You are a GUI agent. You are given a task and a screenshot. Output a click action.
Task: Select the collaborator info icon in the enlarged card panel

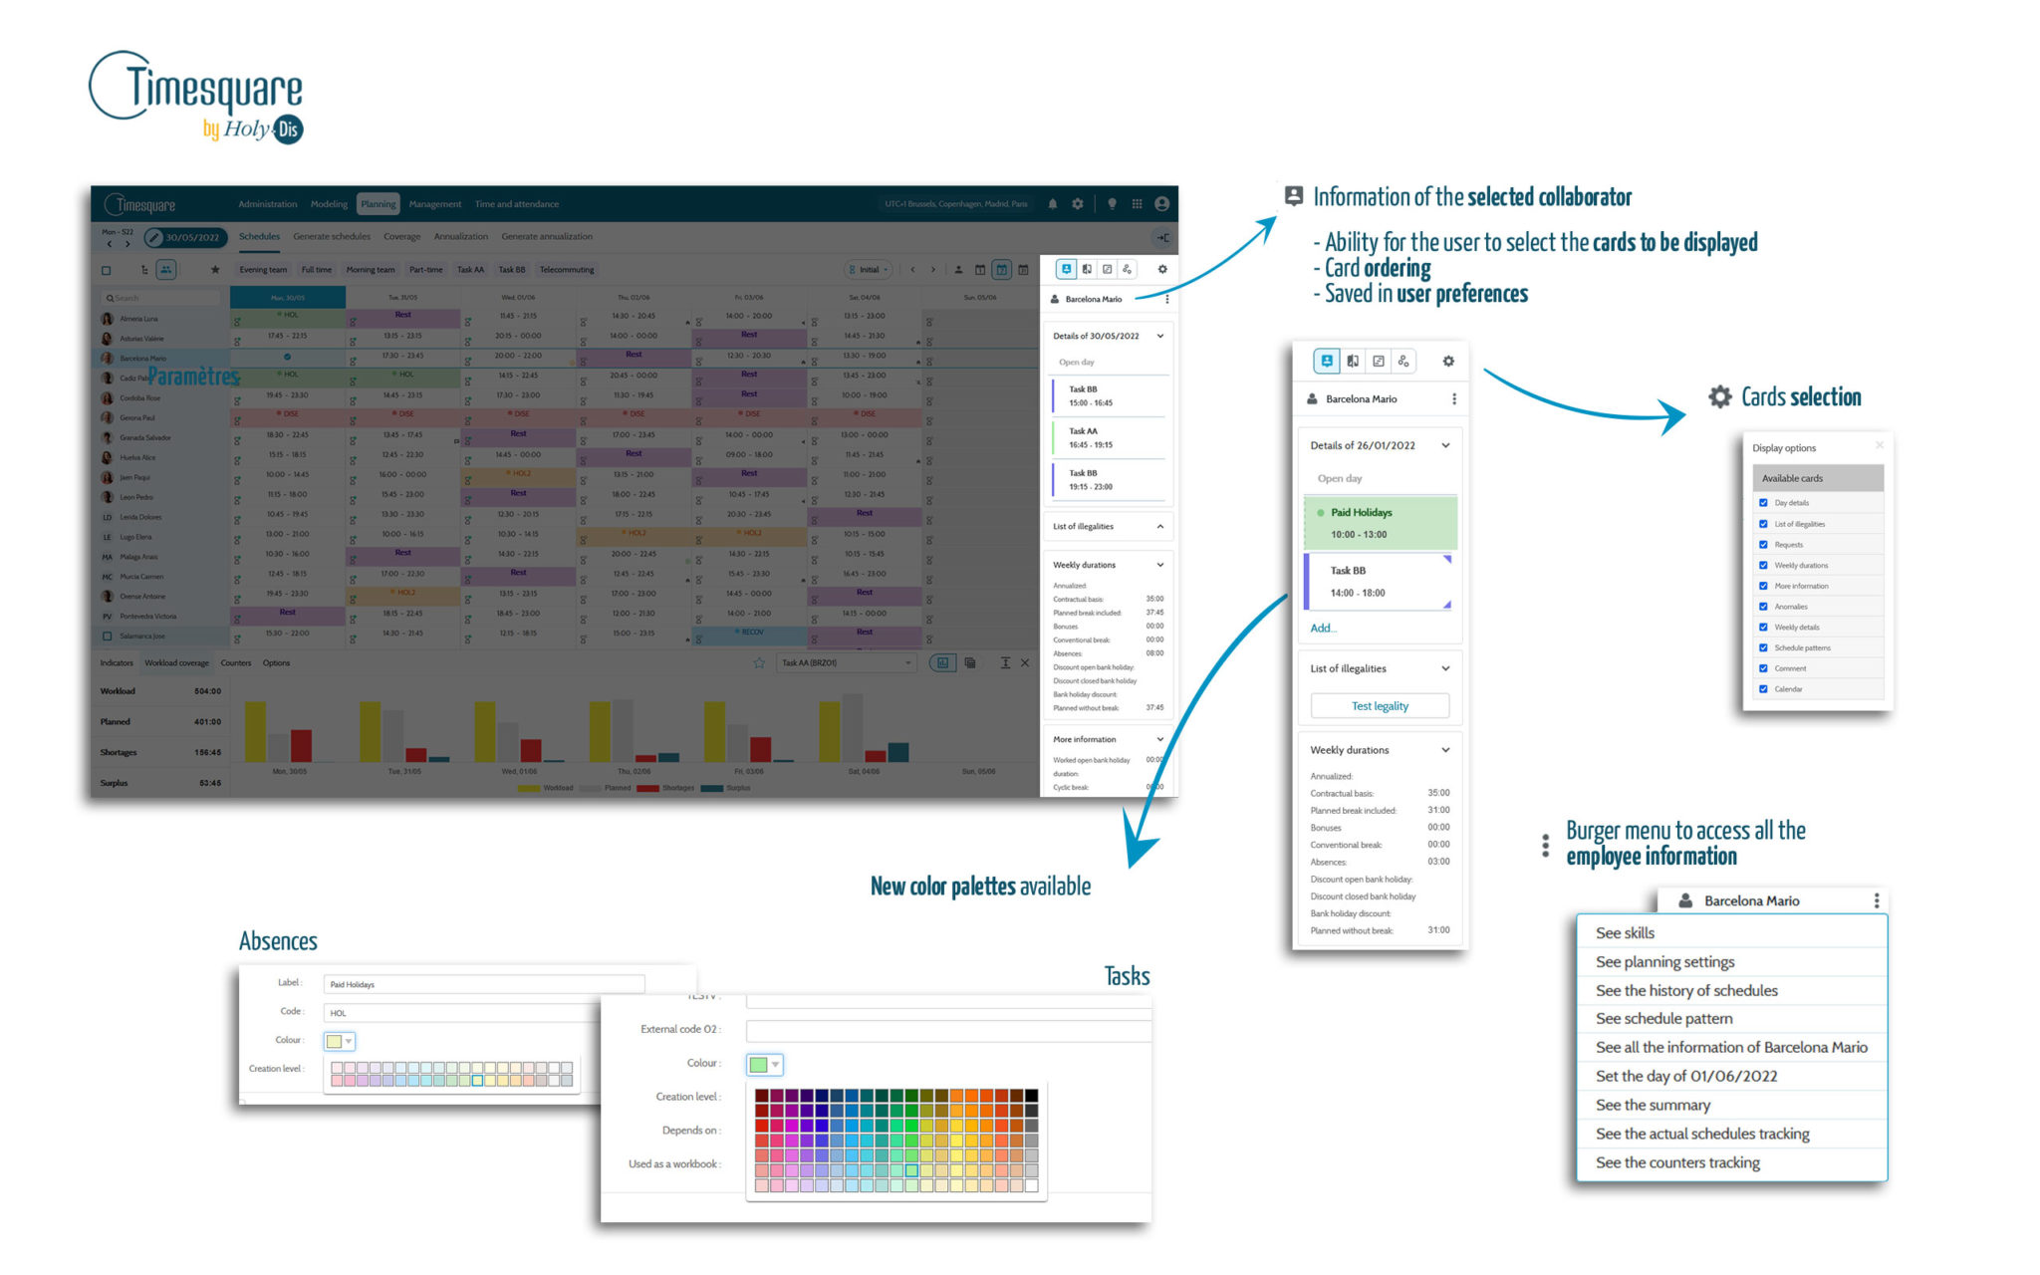(1327, 361)
